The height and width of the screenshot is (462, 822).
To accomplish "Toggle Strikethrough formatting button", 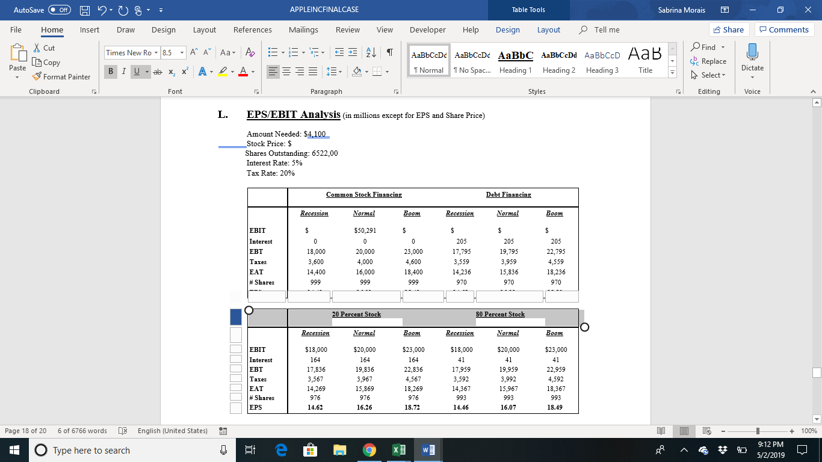I will pos(158,72).
